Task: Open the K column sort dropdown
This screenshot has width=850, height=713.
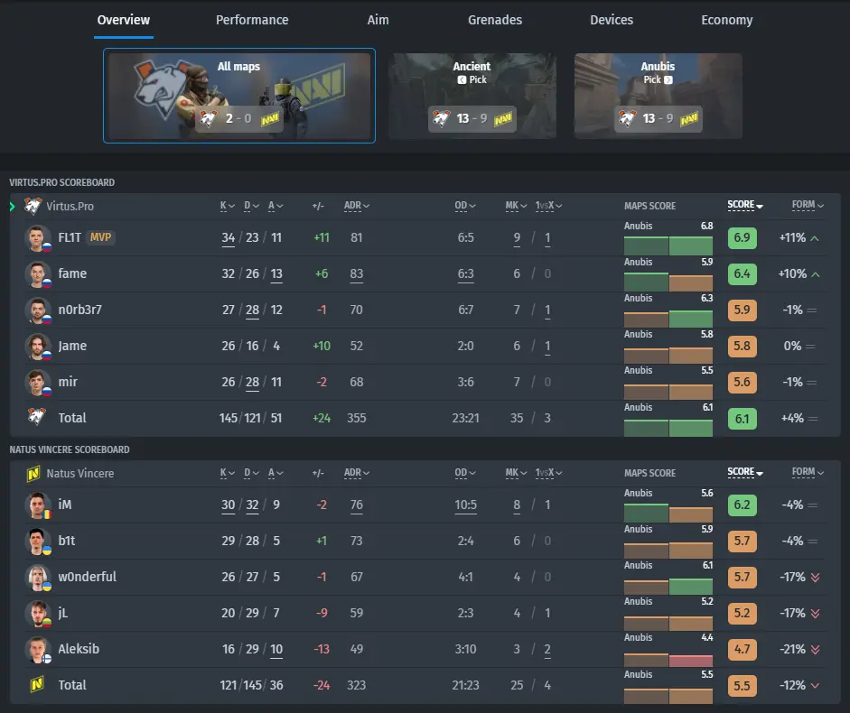Action: click(230, 206)
